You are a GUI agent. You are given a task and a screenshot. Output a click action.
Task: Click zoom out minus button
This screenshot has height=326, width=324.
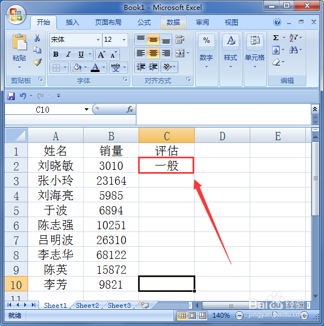coord(239,316)
